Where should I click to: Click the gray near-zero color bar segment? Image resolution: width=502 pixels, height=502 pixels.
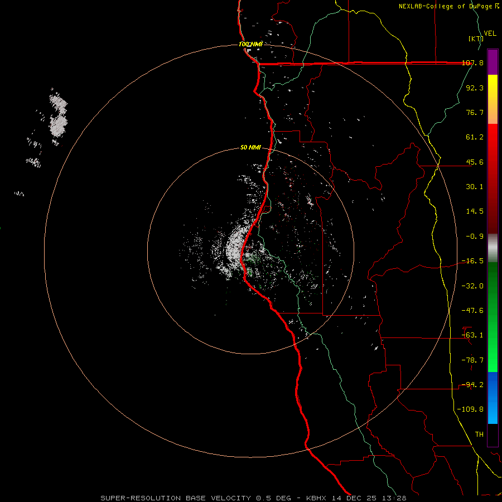click(x=493, y=248)
